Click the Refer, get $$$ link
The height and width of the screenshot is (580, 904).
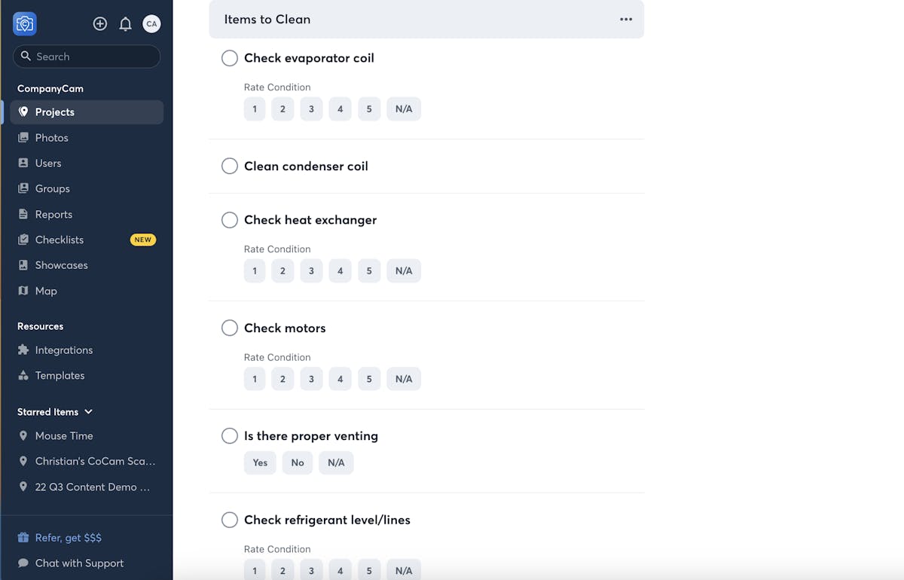tap(68, 538)
